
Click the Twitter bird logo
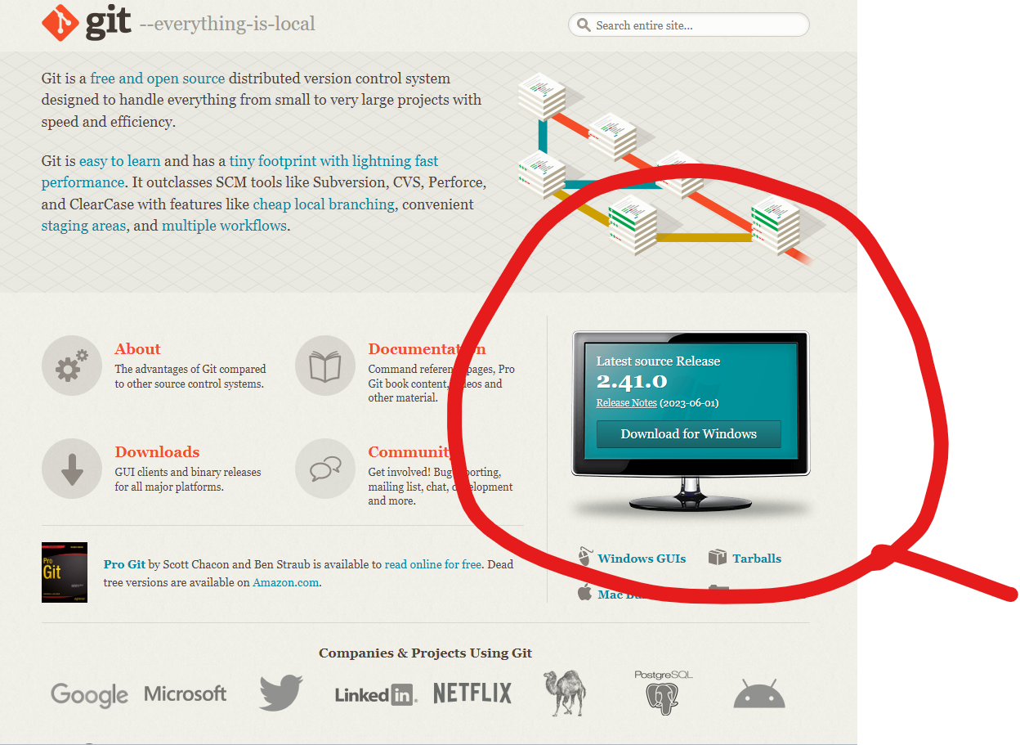click(x=281, y=693)
